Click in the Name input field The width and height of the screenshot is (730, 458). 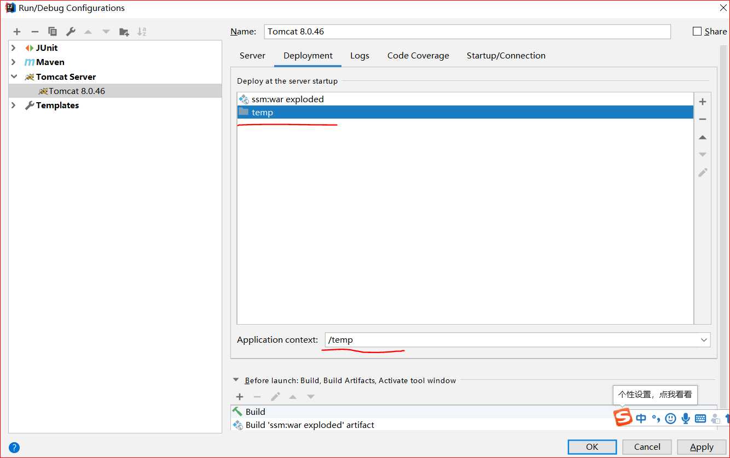tap(467, 32)
